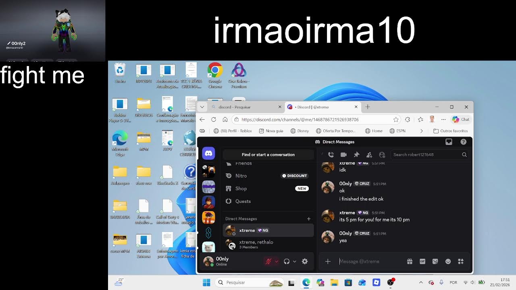Click the "Search robert127648" field
516x290 pixels.
(430, 155)
